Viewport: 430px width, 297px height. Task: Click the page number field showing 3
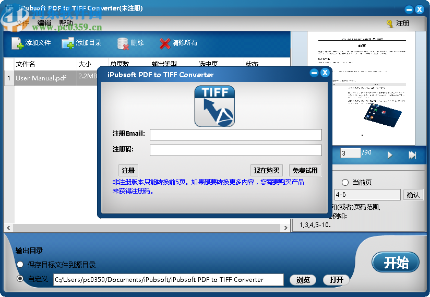(351, 153)
